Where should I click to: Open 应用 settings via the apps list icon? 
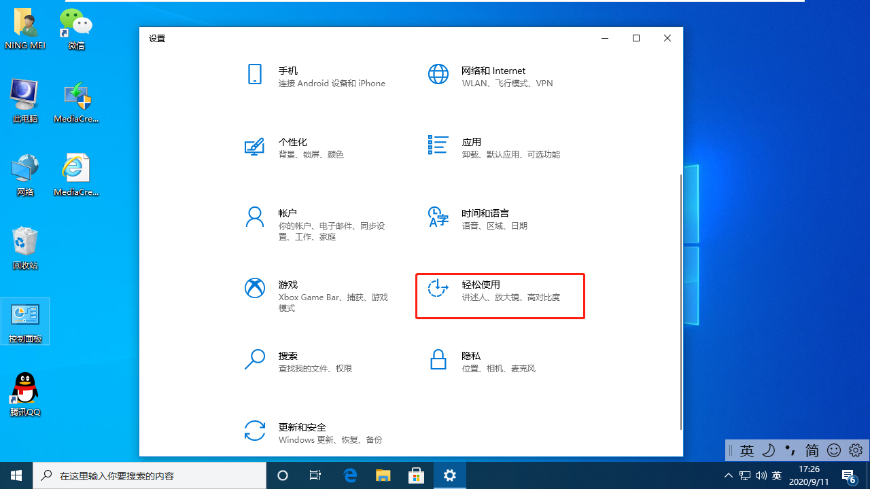438,145
